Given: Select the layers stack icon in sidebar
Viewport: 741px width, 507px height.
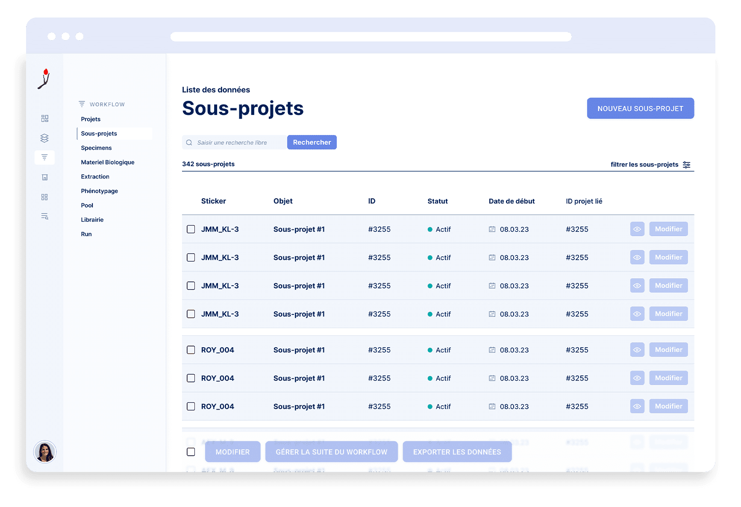Looking at the screenshot, I should coord(44,138).
